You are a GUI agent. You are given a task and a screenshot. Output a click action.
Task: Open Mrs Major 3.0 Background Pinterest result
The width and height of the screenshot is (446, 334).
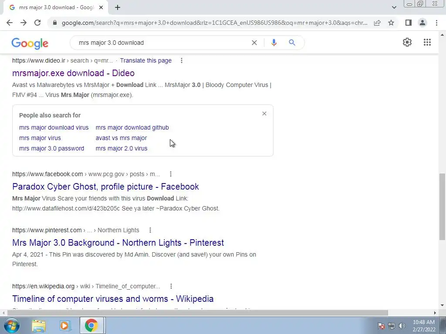tap(118, 243)
